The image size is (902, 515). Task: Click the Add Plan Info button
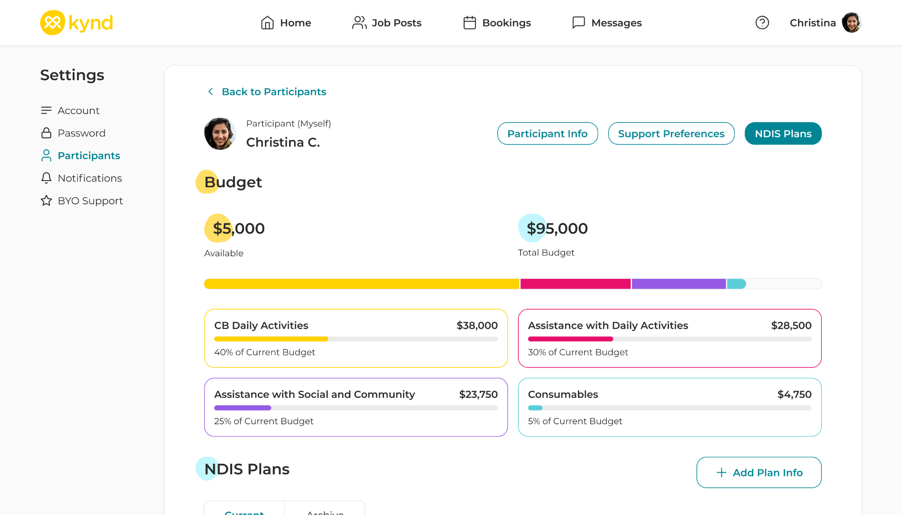(758, 472)
